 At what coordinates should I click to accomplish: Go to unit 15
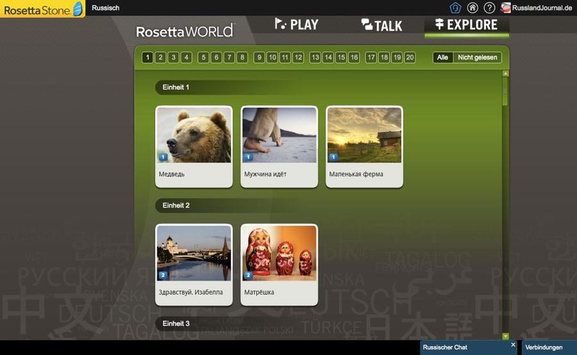341,58
